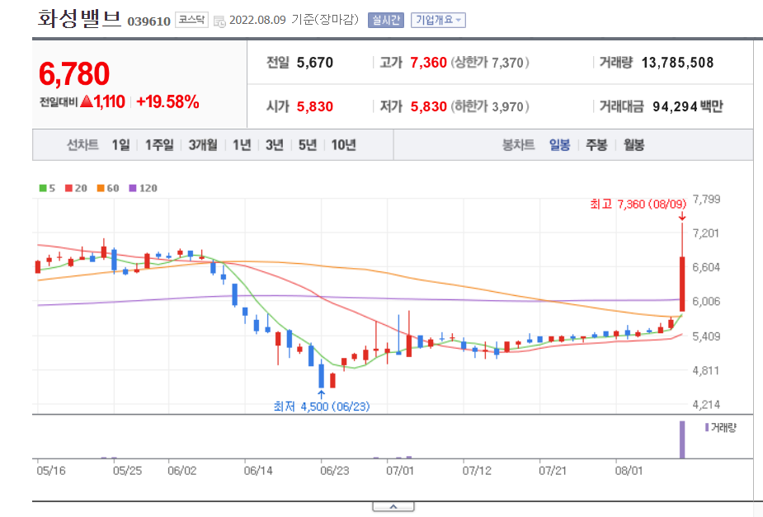This screenshot has height=517, width=763.
Task: Click the 하한가 3,970 text
Action: click(490, 106)
